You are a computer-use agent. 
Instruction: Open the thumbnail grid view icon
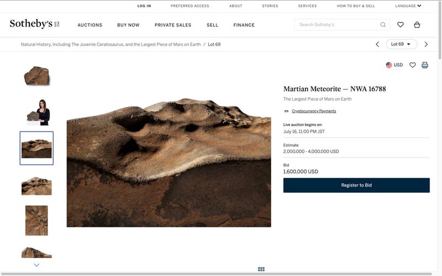pos(261,269)
